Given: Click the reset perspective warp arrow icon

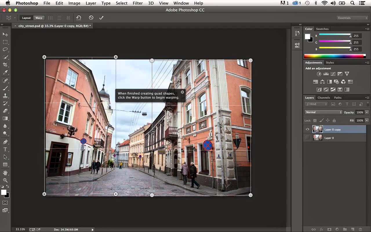Looking at the screenshot, I should point(79,18).
